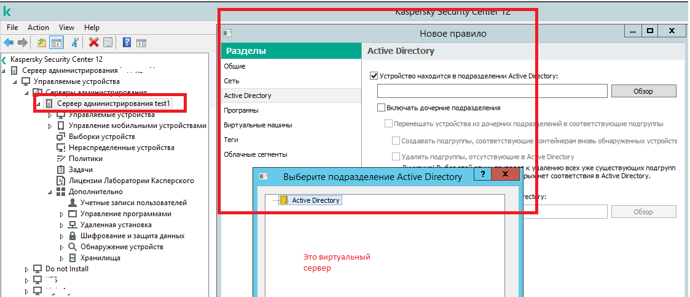
Task: Check Удалять подгруппы, отсутствующие в Active Directory
Action: tap(396, 157)
